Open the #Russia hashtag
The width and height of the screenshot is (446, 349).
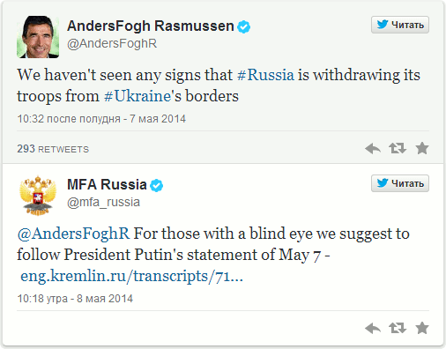pos(265,75)
